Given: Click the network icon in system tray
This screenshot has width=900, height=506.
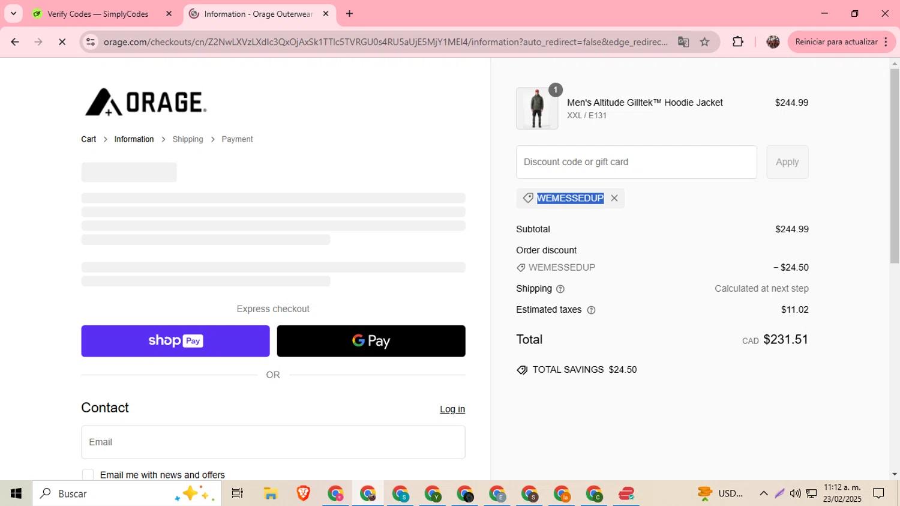Looking at the screenshot, I should [x=811, y=493].
